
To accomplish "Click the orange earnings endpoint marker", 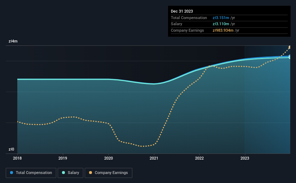I will click(x=290, y=47).
